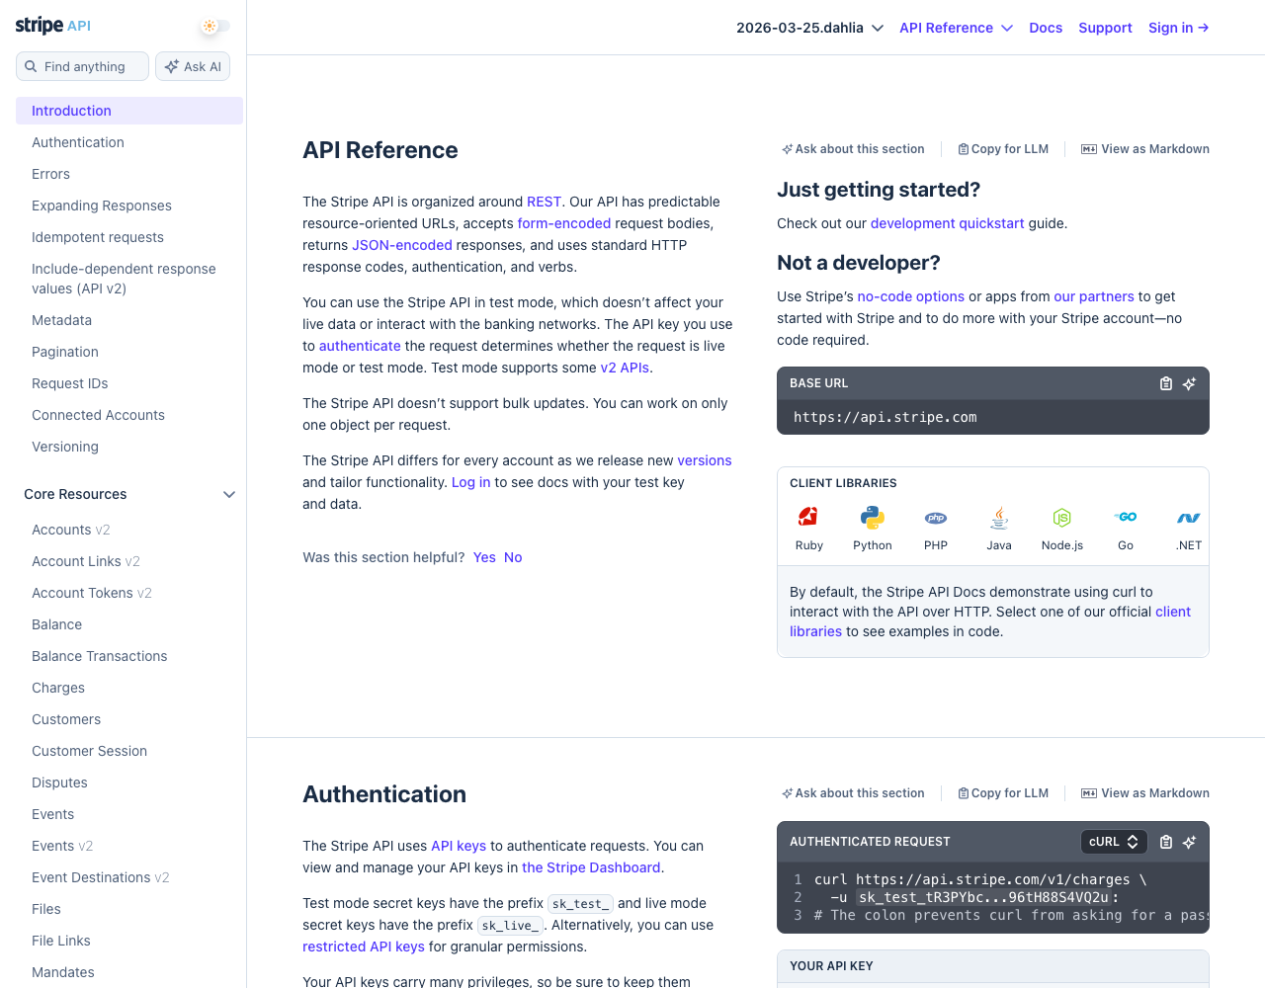The height and width of the screenshot is (988, 1265).
Task: Click the Find anything search box
Action: (82, 66)
